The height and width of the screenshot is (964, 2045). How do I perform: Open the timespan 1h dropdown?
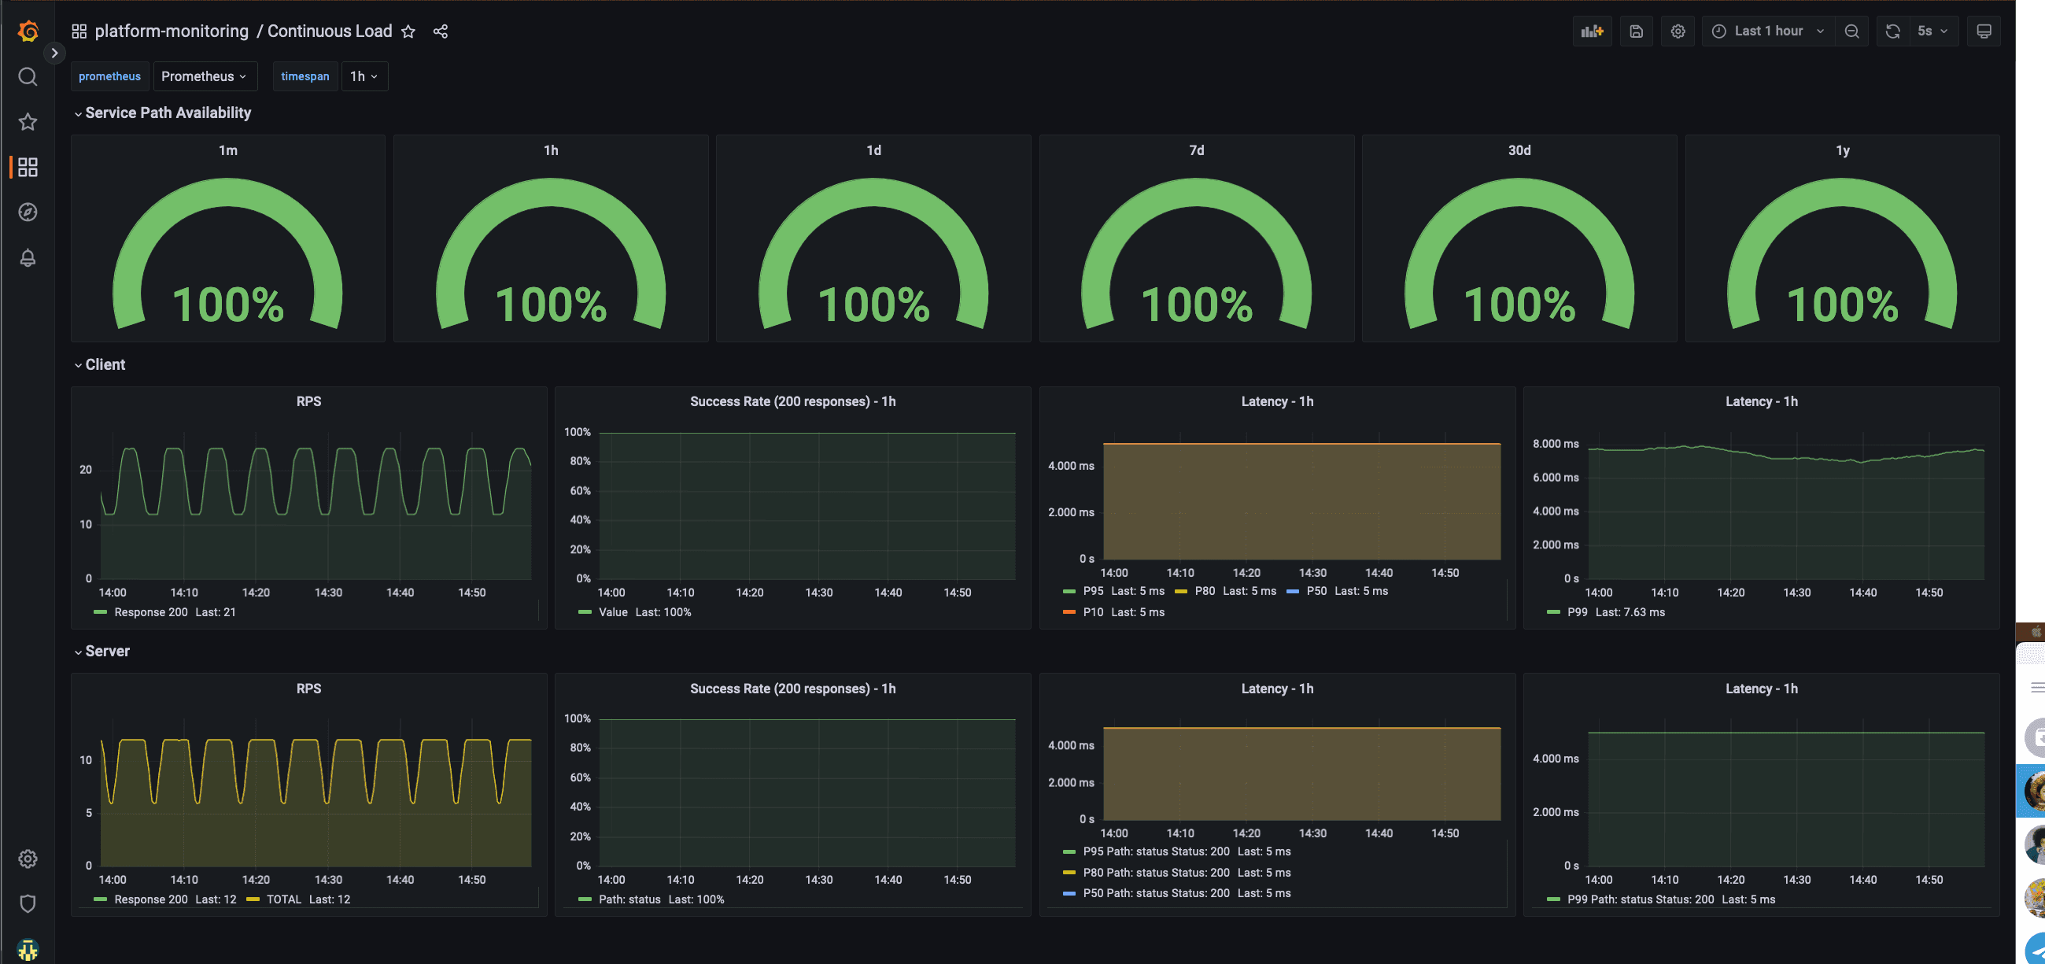coord(364,76)
